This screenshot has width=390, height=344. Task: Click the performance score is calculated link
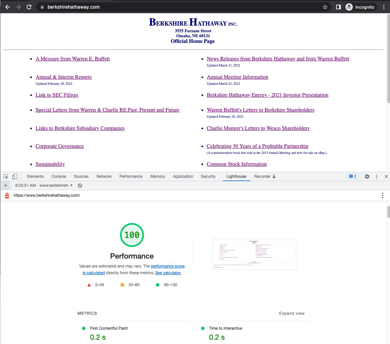click(x=168, y=266)
